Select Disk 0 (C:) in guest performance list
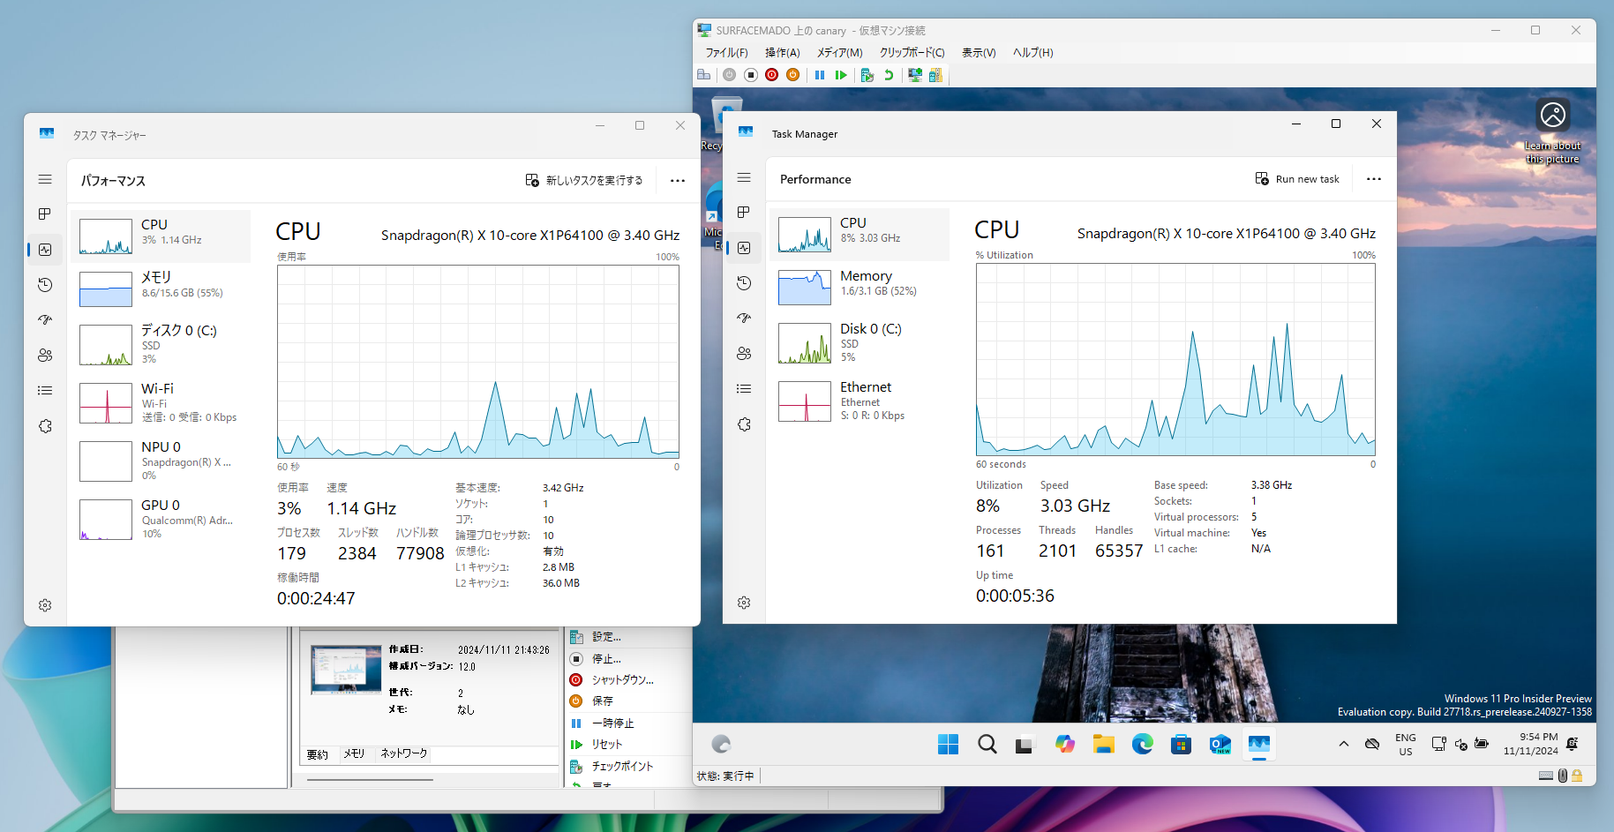This screenshot has height=832, width=1614. click(x=860, y=342)
